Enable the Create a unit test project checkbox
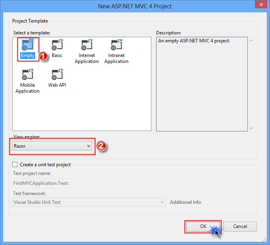Image resolution: width=270 pixels, height=245 pixels. click(15, 165)
